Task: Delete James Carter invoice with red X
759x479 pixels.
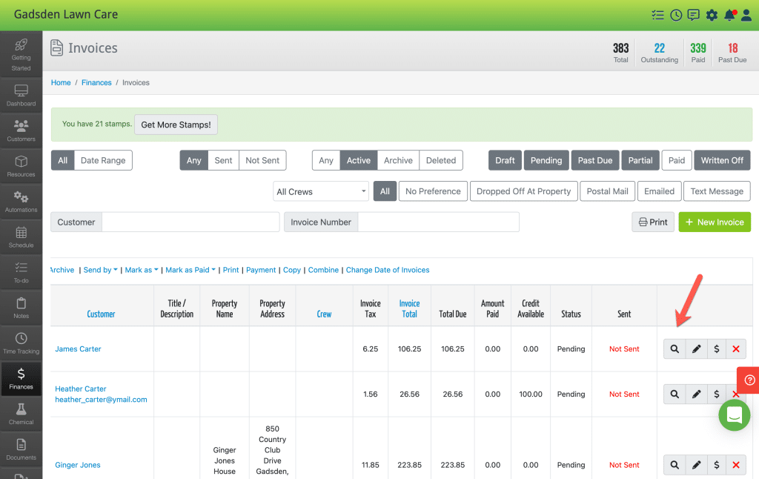Action: pyautogui.click(x=736, y=348)
